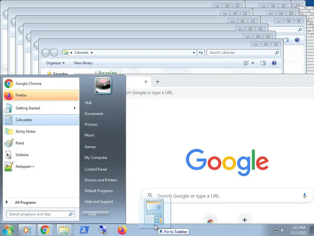Launch Paint from Start menu

41,143
